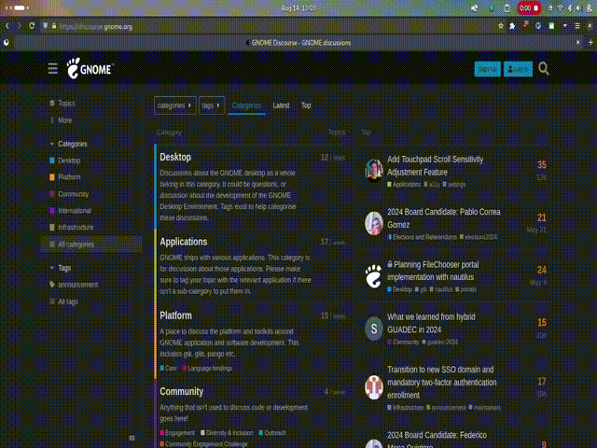Open Diversity & Inclusion subcategory
Screen dimensions: 597x448
click(x=227, y=433)
